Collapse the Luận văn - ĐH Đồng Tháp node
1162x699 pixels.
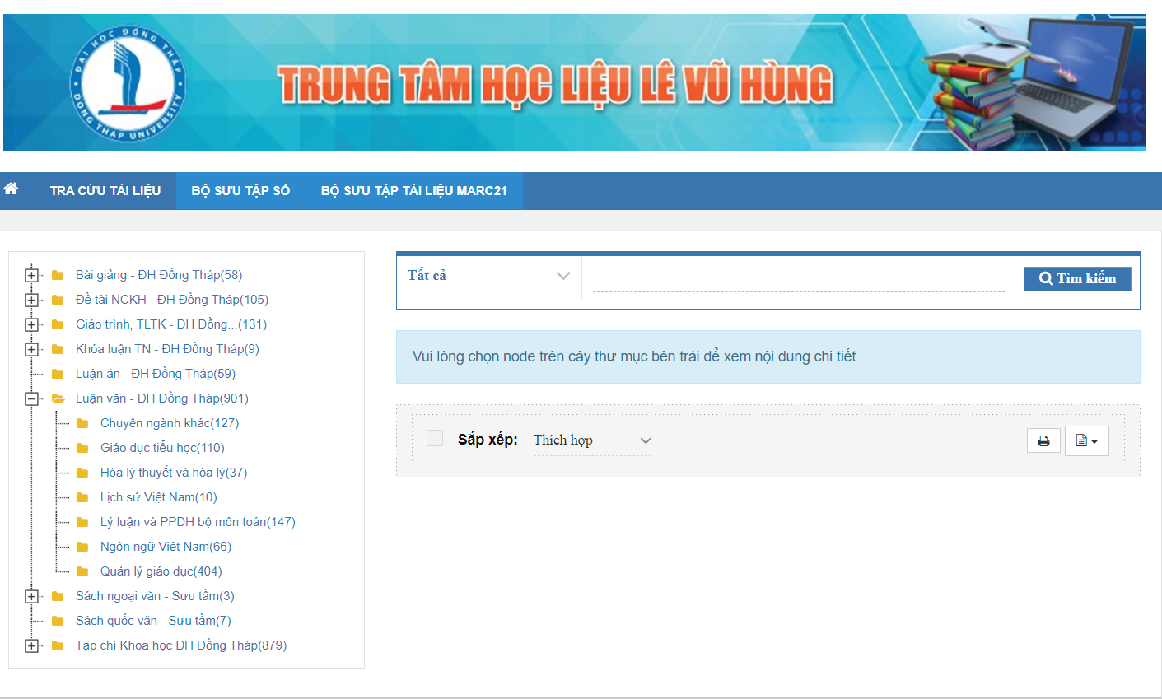31,398
